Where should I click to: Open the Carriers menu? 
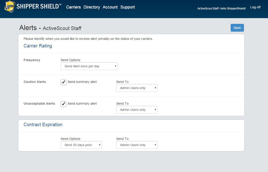point(73,7)
